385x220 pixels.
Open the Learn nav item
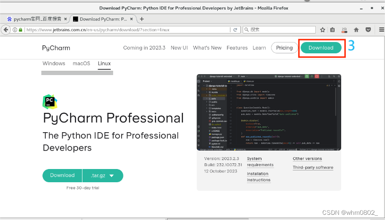click(259, 48)
